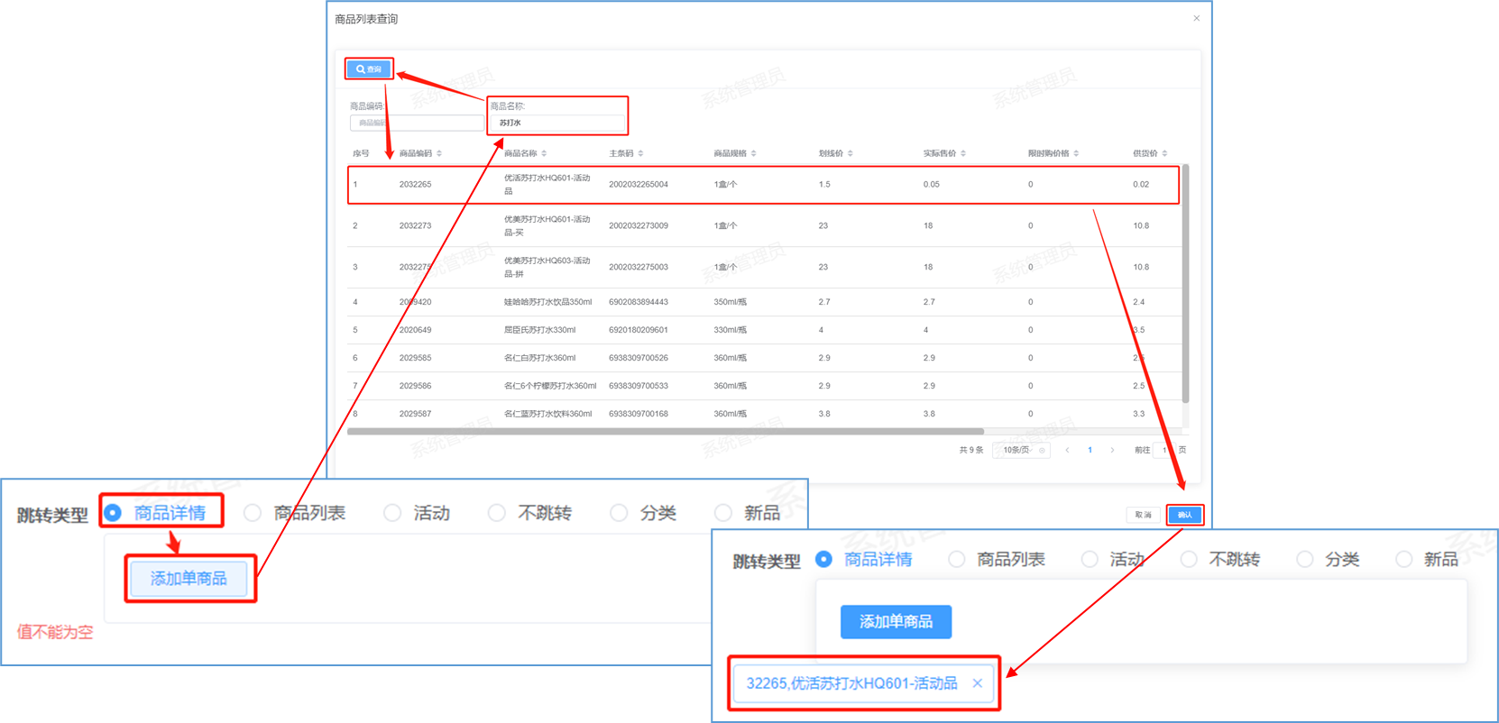Click the 商品名称 input containing 苏打水

pos(557,123)
